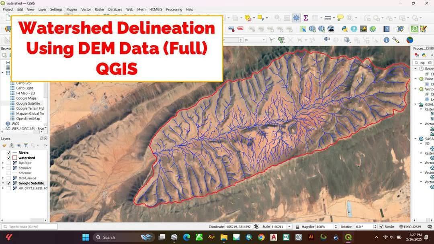Show more Layers panel tools chevron

pos(45,145)
